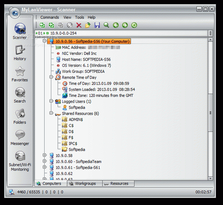Viewport: 223px width, 205px height.
Task: Select Work Group: SOFTPEDIA row
Action: 80,71
